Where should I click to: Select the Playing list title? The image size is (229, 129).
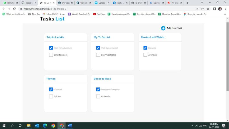(51, 79)
